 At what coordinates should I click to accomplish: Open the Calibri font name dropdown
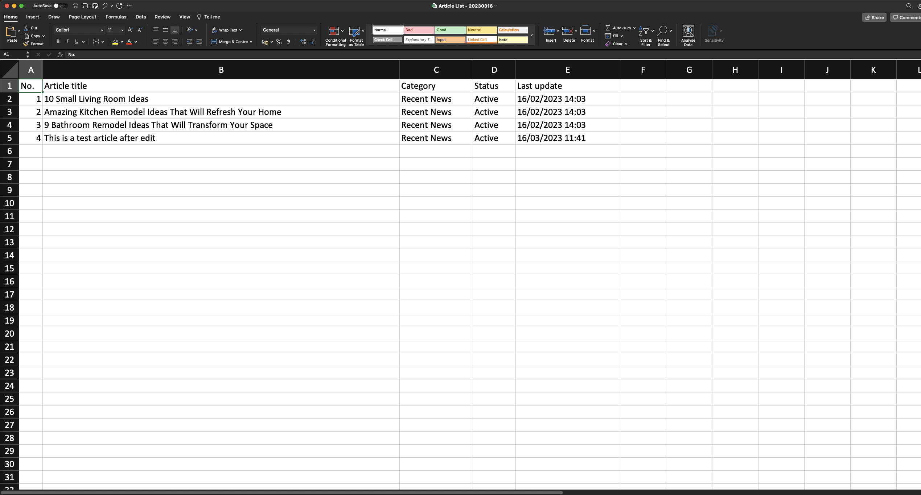pos(102,30)
